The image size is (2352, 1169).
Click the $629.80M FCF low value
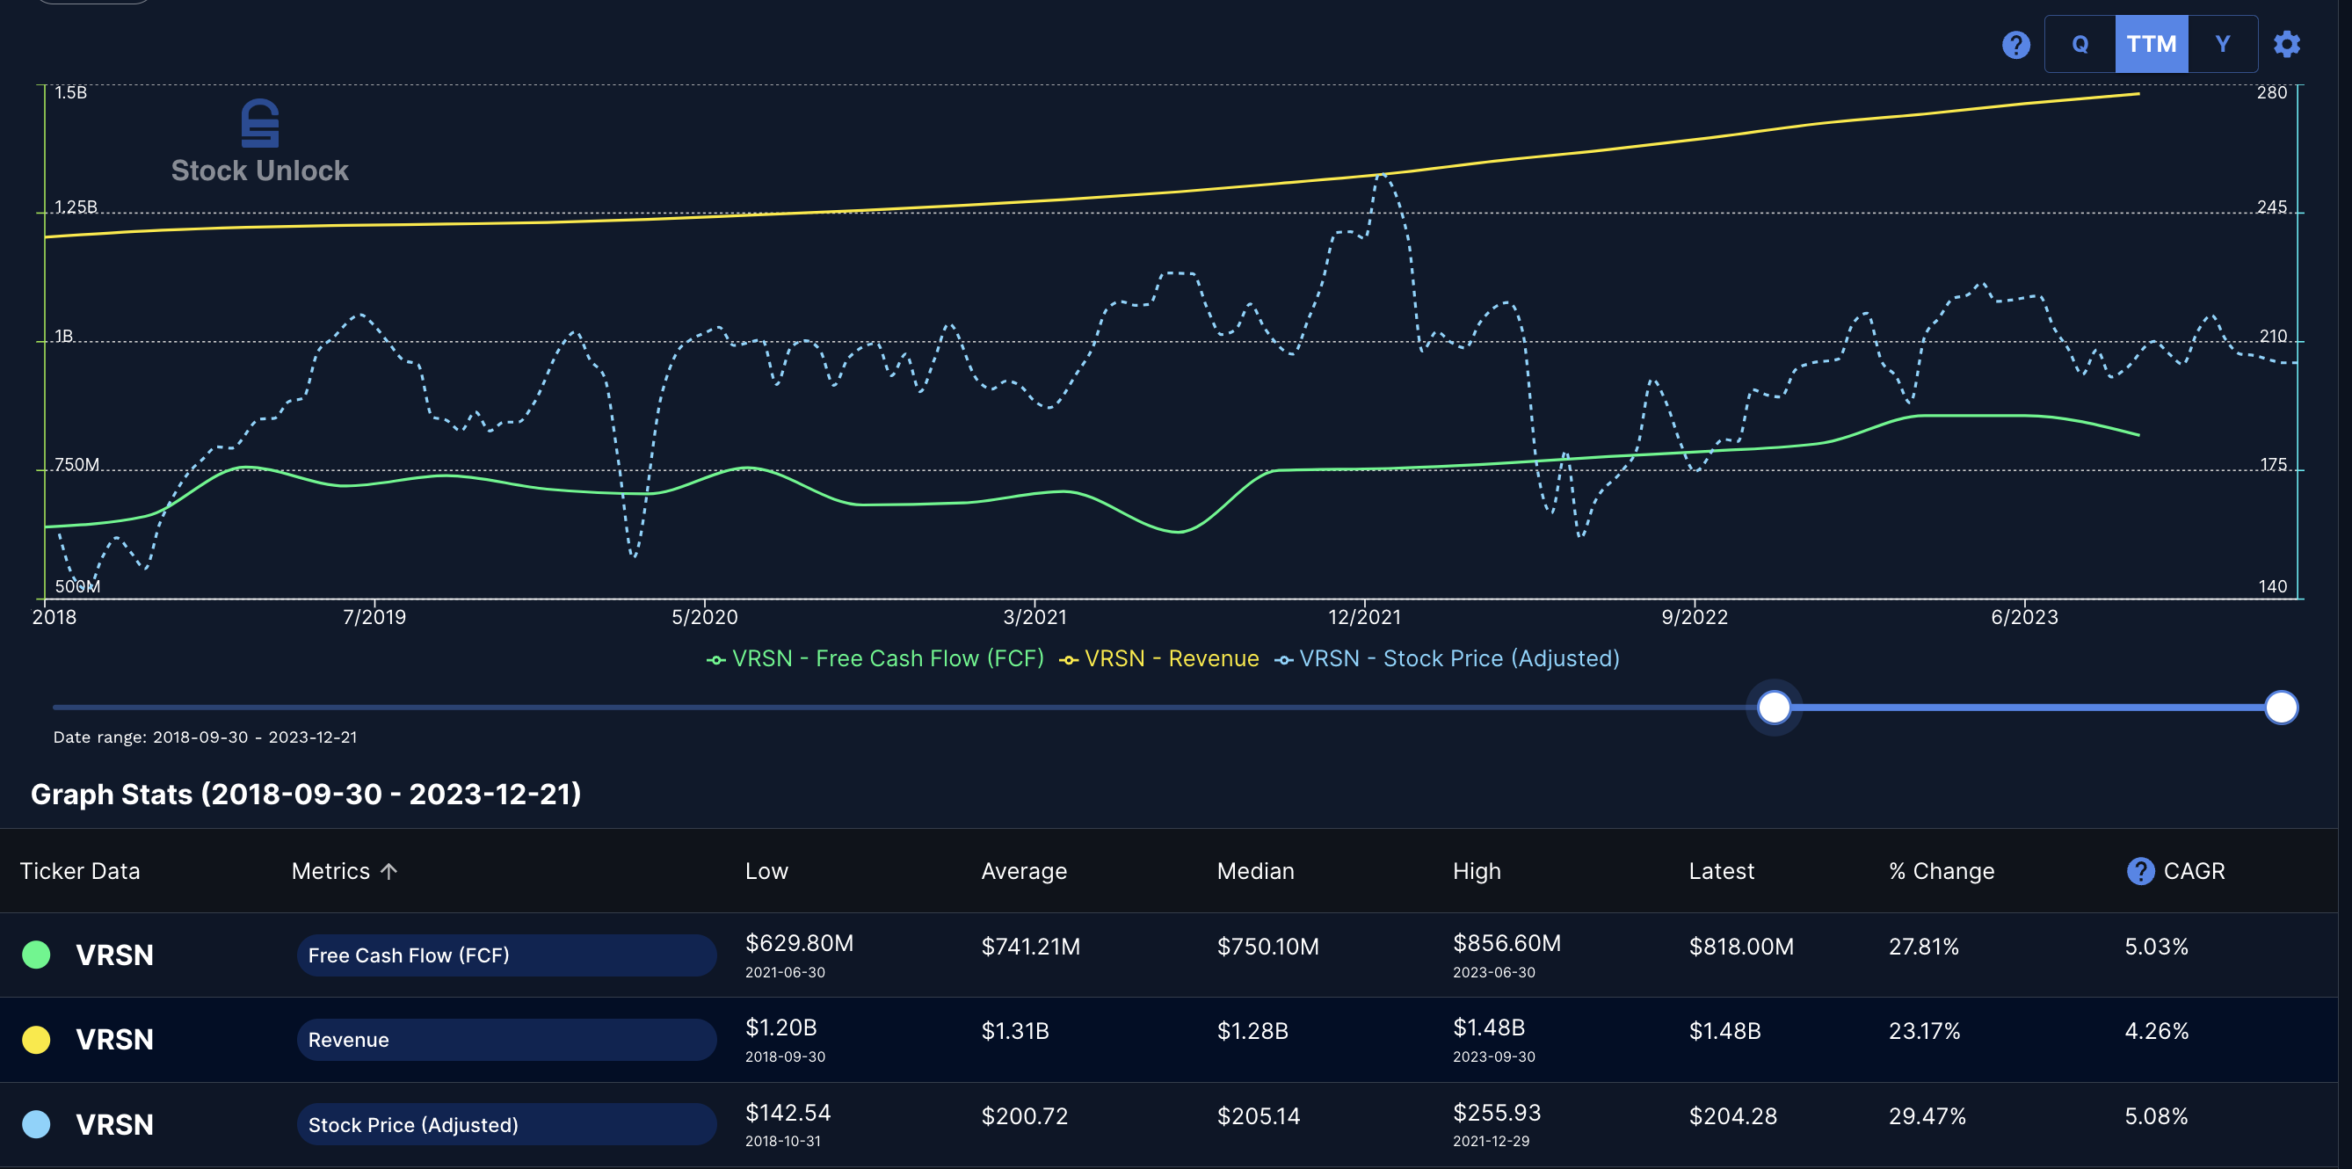[799, 942]
